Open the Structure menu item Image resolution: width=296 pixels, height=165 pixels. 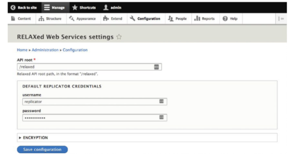(51, 19)
